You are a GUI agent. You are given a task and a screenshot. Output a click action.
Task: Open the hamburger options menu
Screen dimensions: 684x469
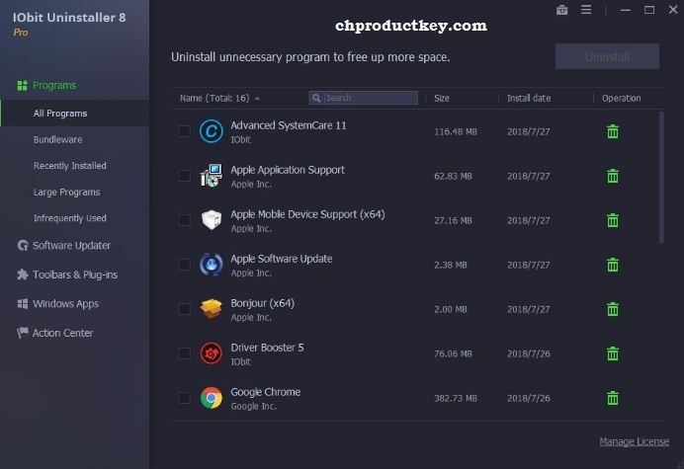click(x=586, y=10)
